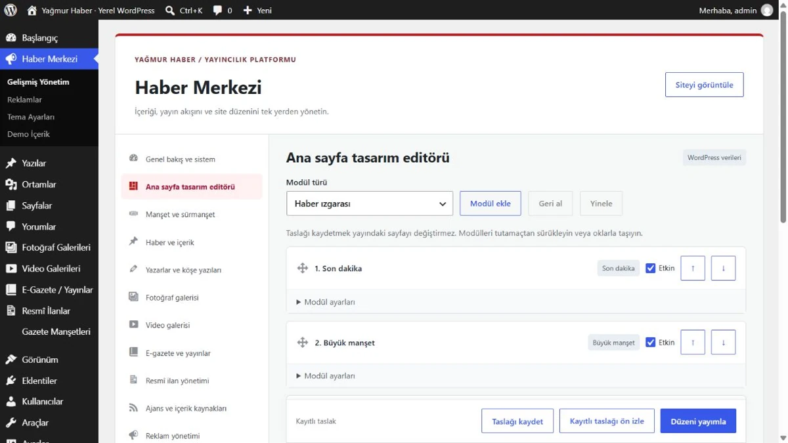Viewport: 788px width, 443px height.
Task: Open Video galerisi section
Action: (x=192, y=325)
